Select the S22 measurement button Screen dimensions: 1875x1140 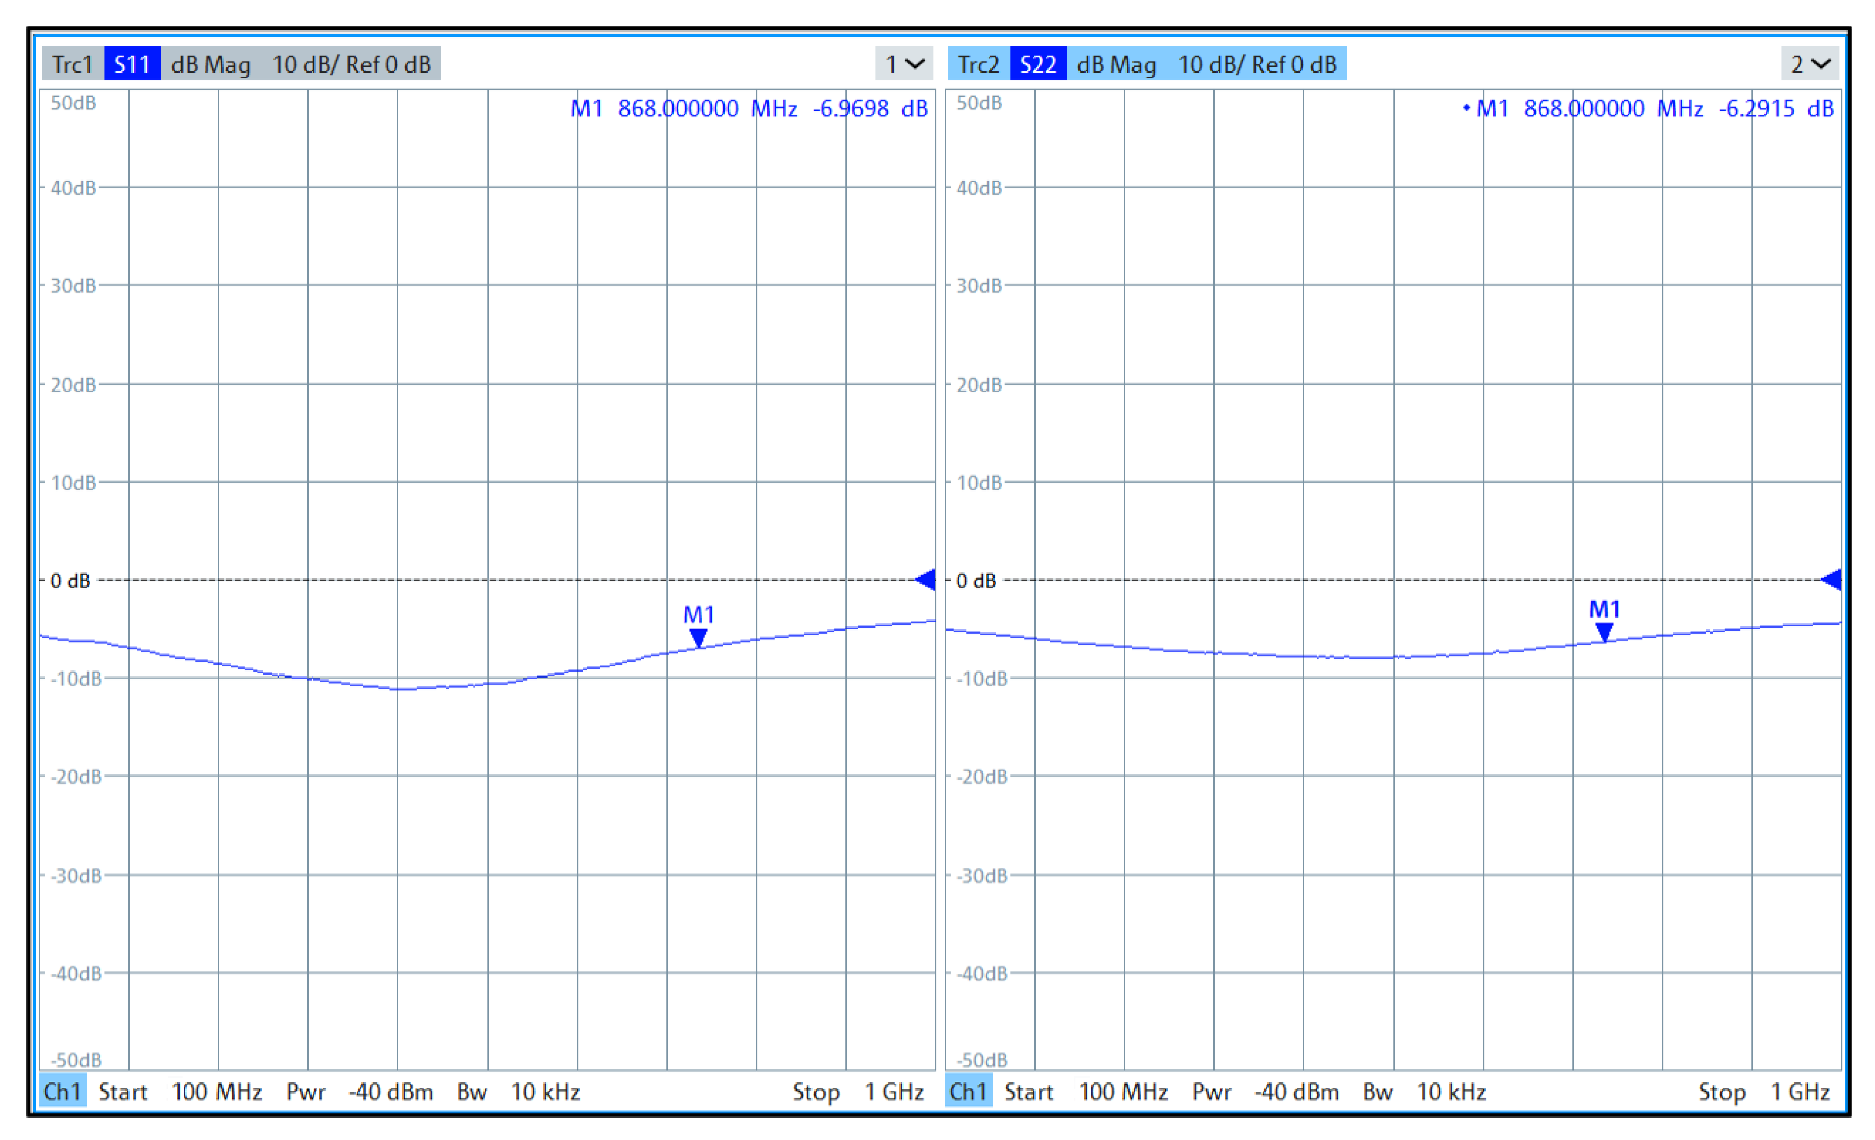[1038, 64]
